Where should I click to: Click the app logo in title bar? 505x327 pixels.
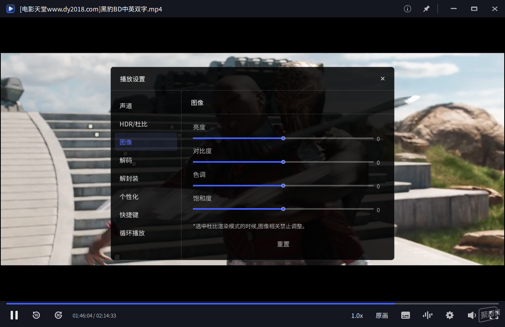point(11,9)
